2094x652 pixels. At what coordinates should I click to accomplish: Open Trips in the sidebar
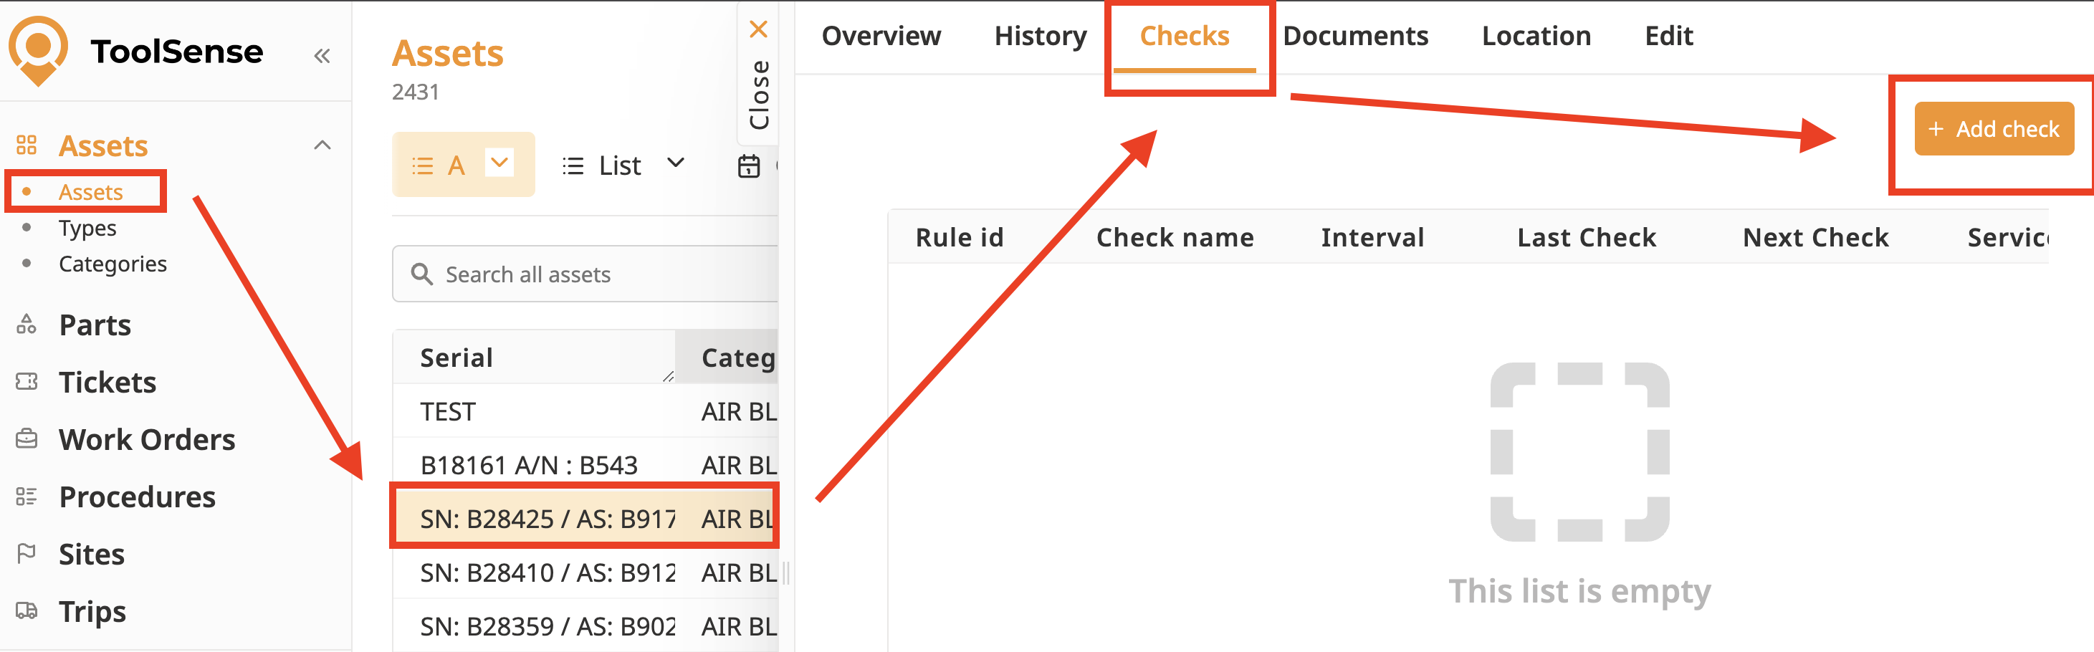[x=92, y=610]
